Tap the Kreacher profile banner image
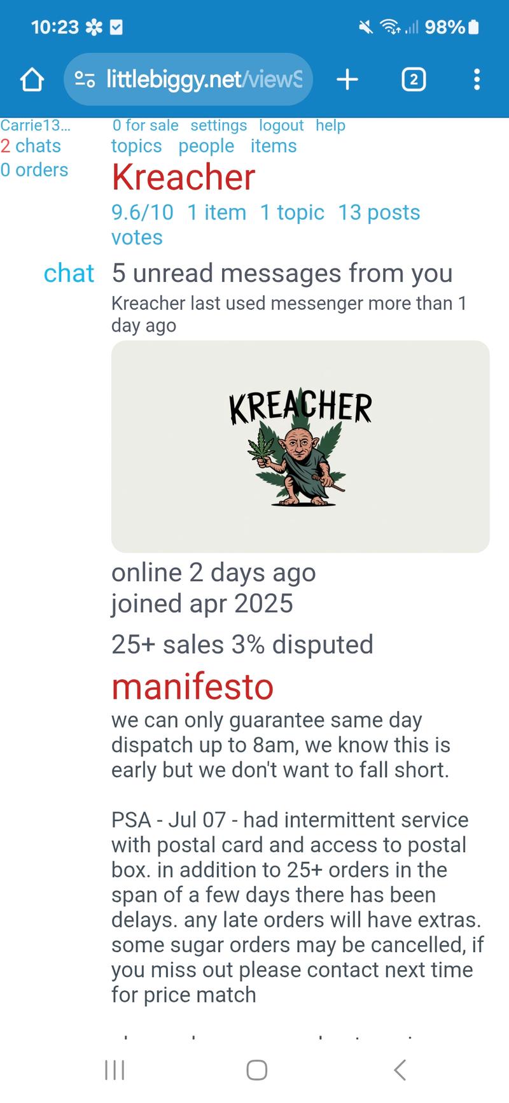The image size is (509, 1103). 300,446
